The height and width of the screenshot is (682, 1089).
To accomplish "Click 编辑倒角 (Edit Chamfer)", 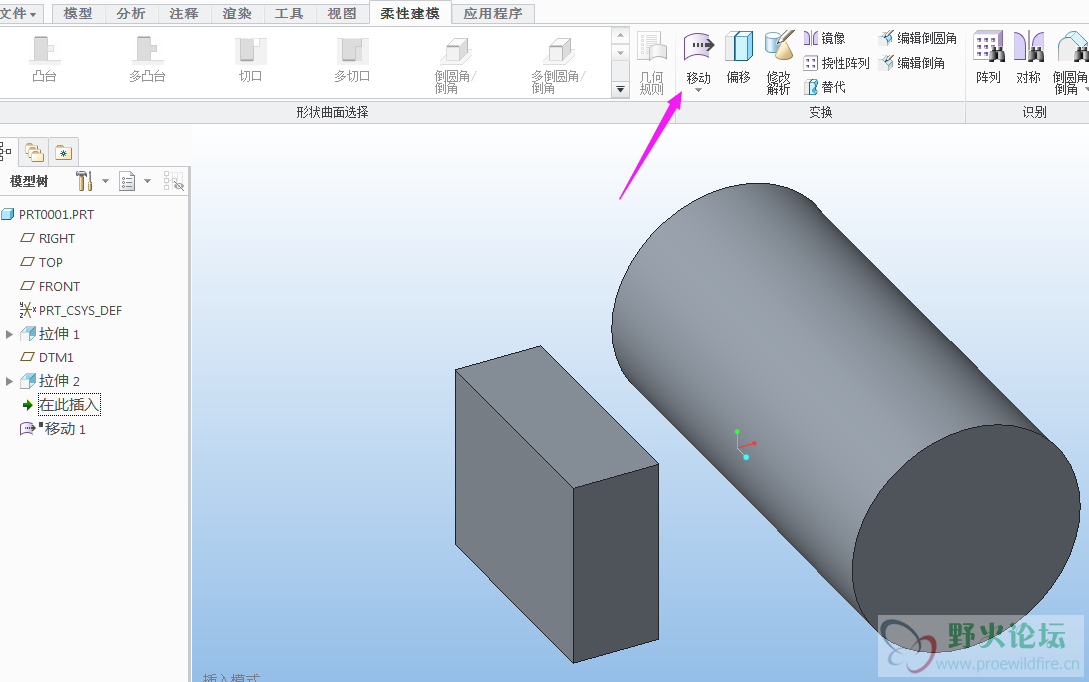I will pos(912,63).
